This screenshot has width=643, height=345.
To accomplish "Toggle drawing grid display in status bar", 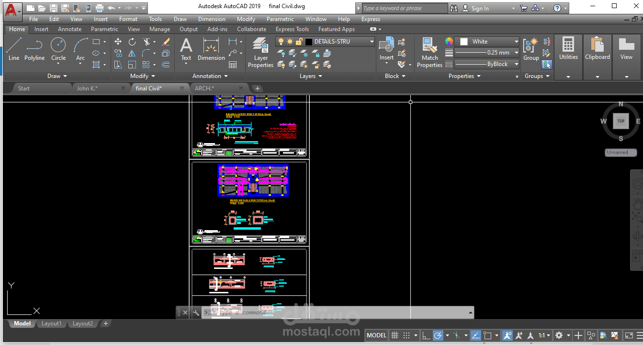I will pos(395,335).
